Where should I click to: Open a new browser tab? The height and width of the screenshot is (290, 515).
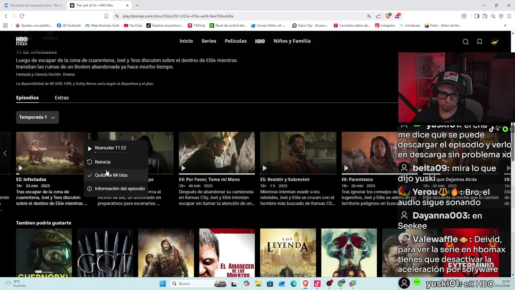point(137,5)
